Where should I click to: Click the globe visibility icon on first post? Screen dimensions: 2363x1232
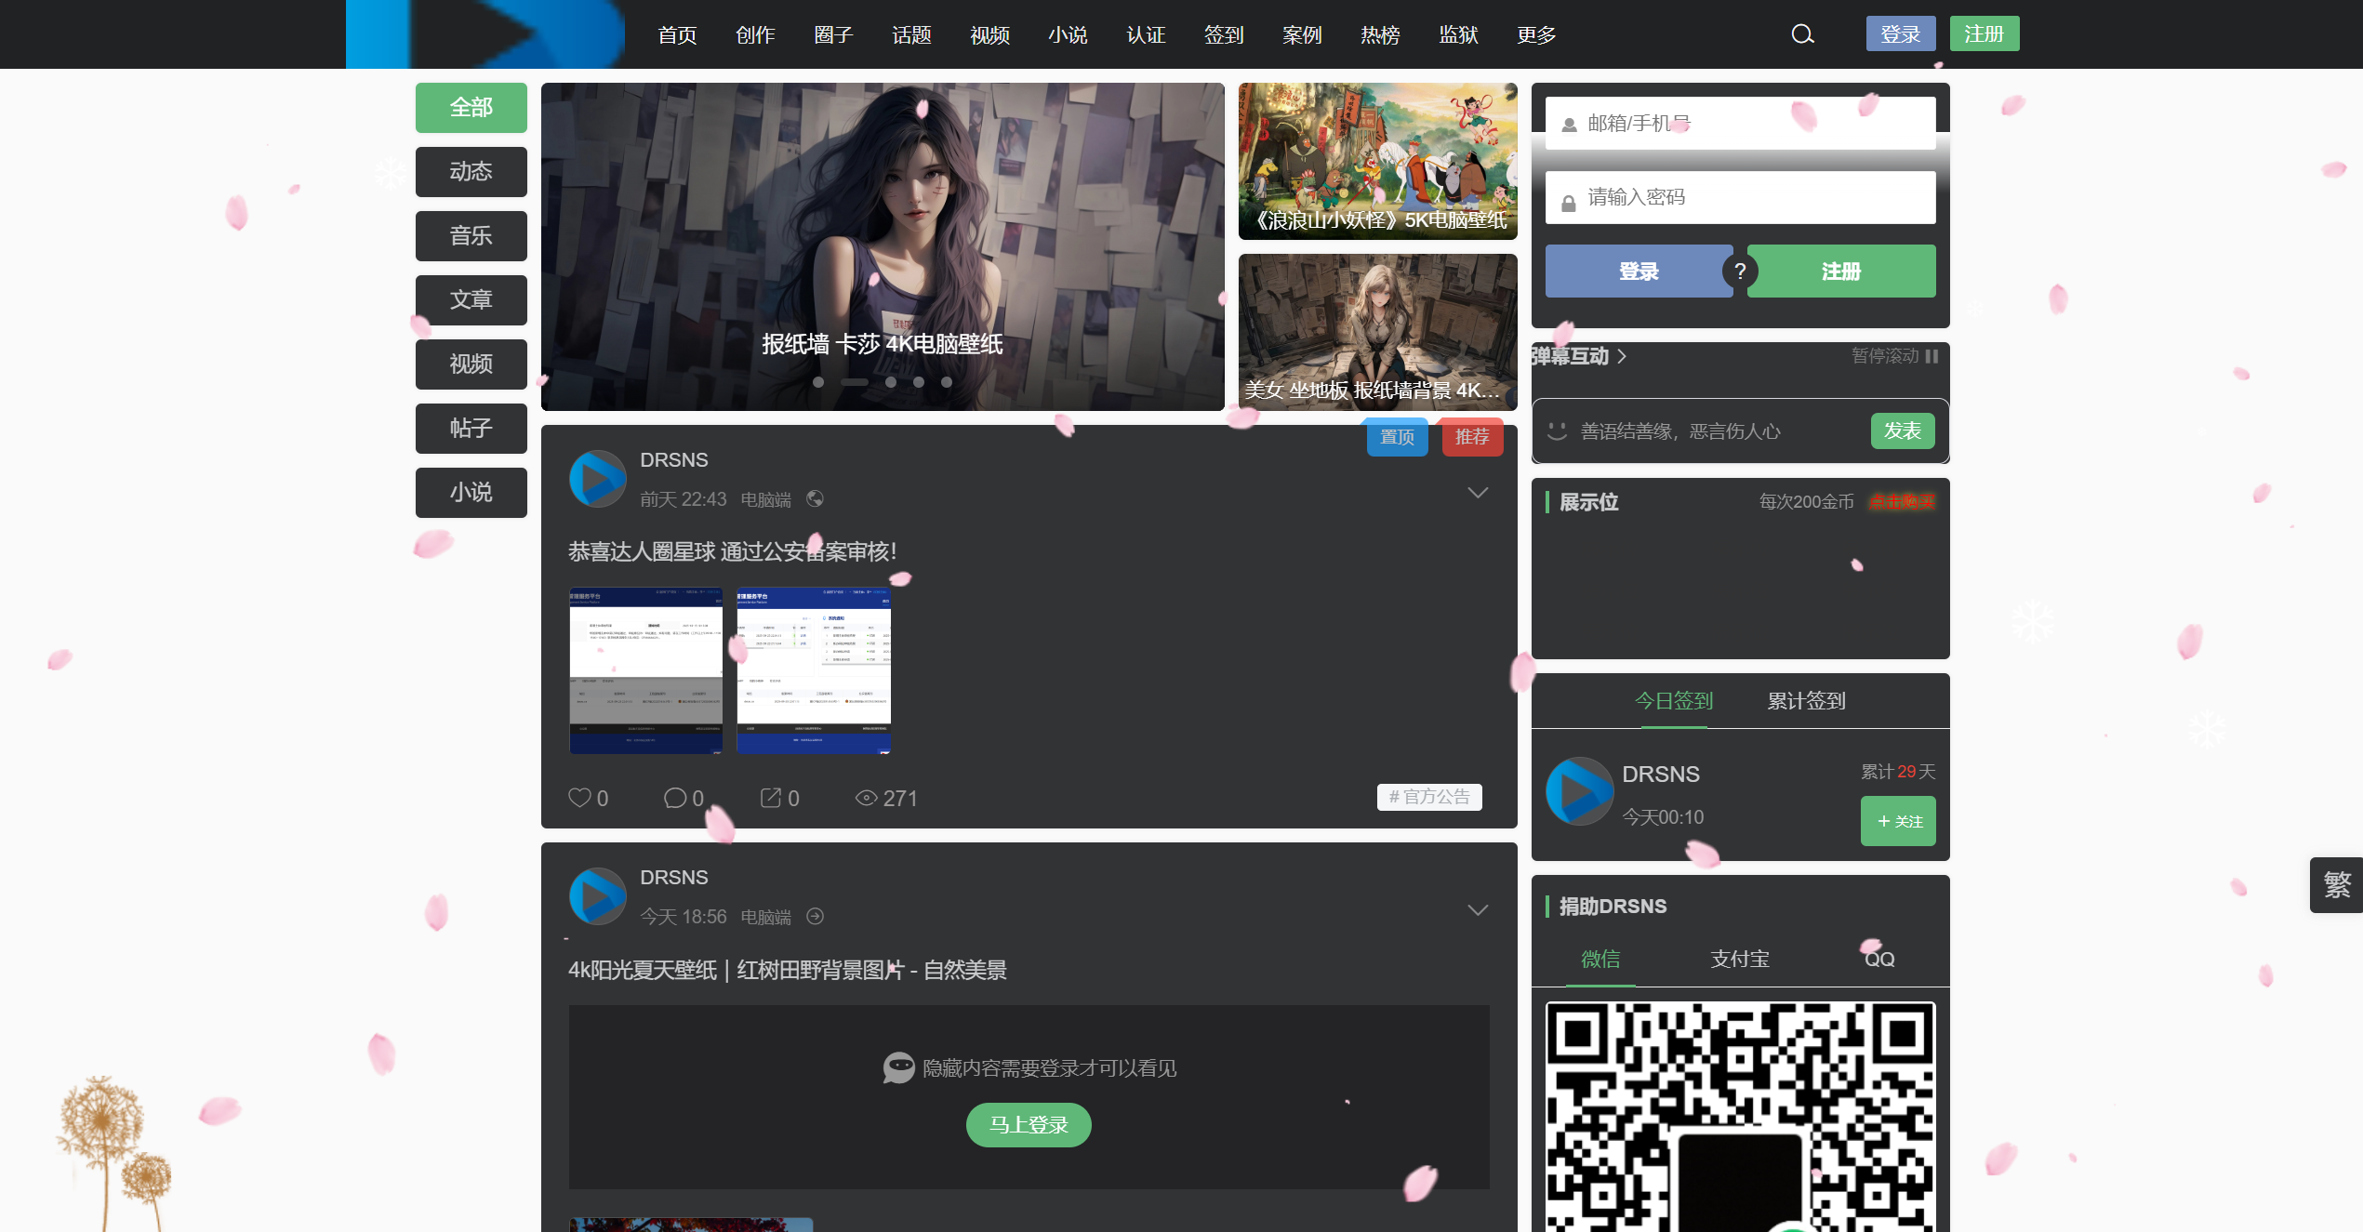815,499
